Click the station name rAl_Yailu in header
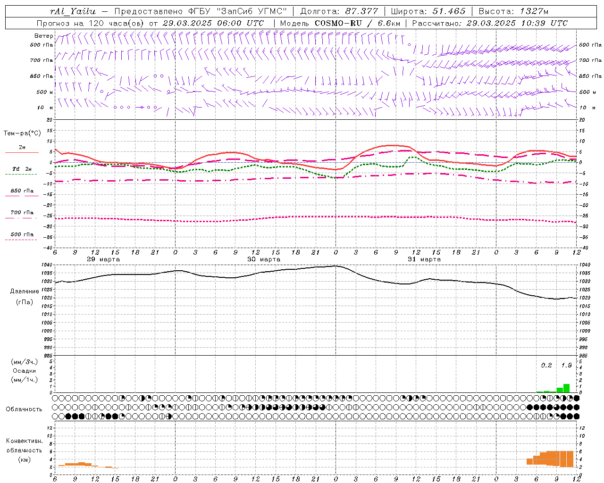 pos(73,11)
